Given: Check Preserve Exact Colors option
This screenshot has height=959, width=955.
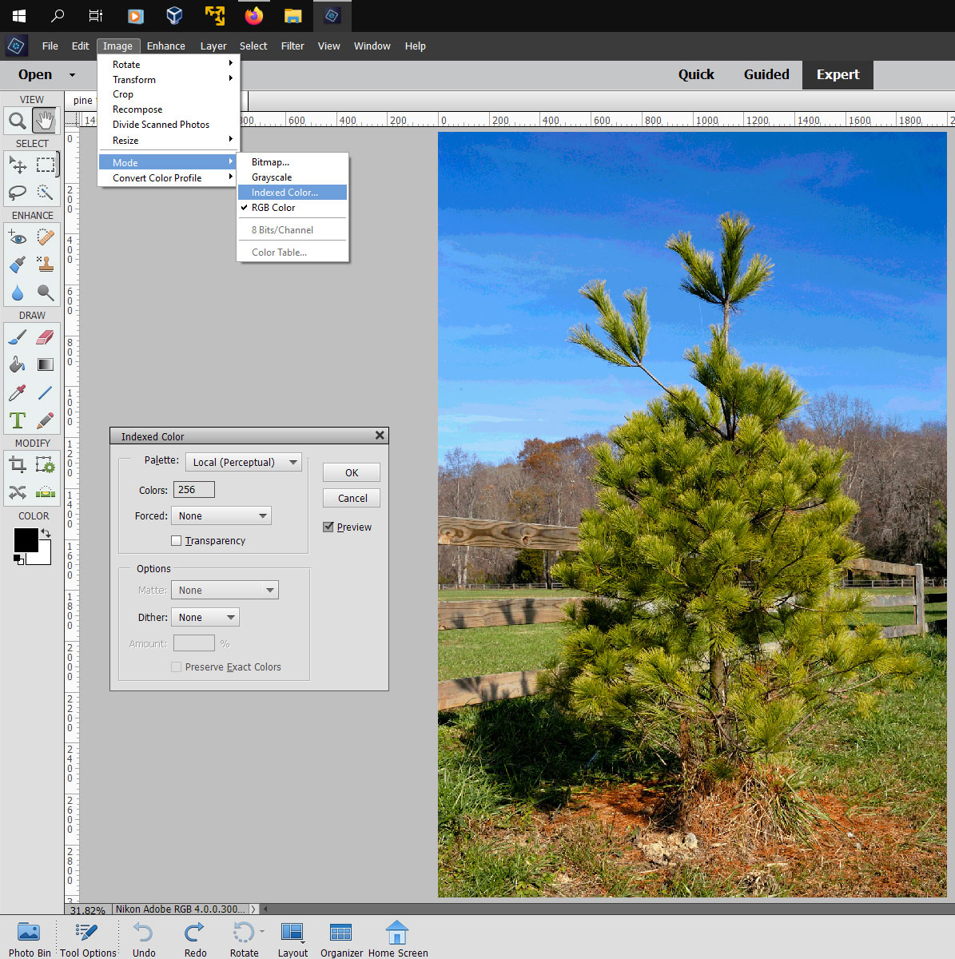Looking at the screenshot, I should pyautogui.click(x=176, y=667).
